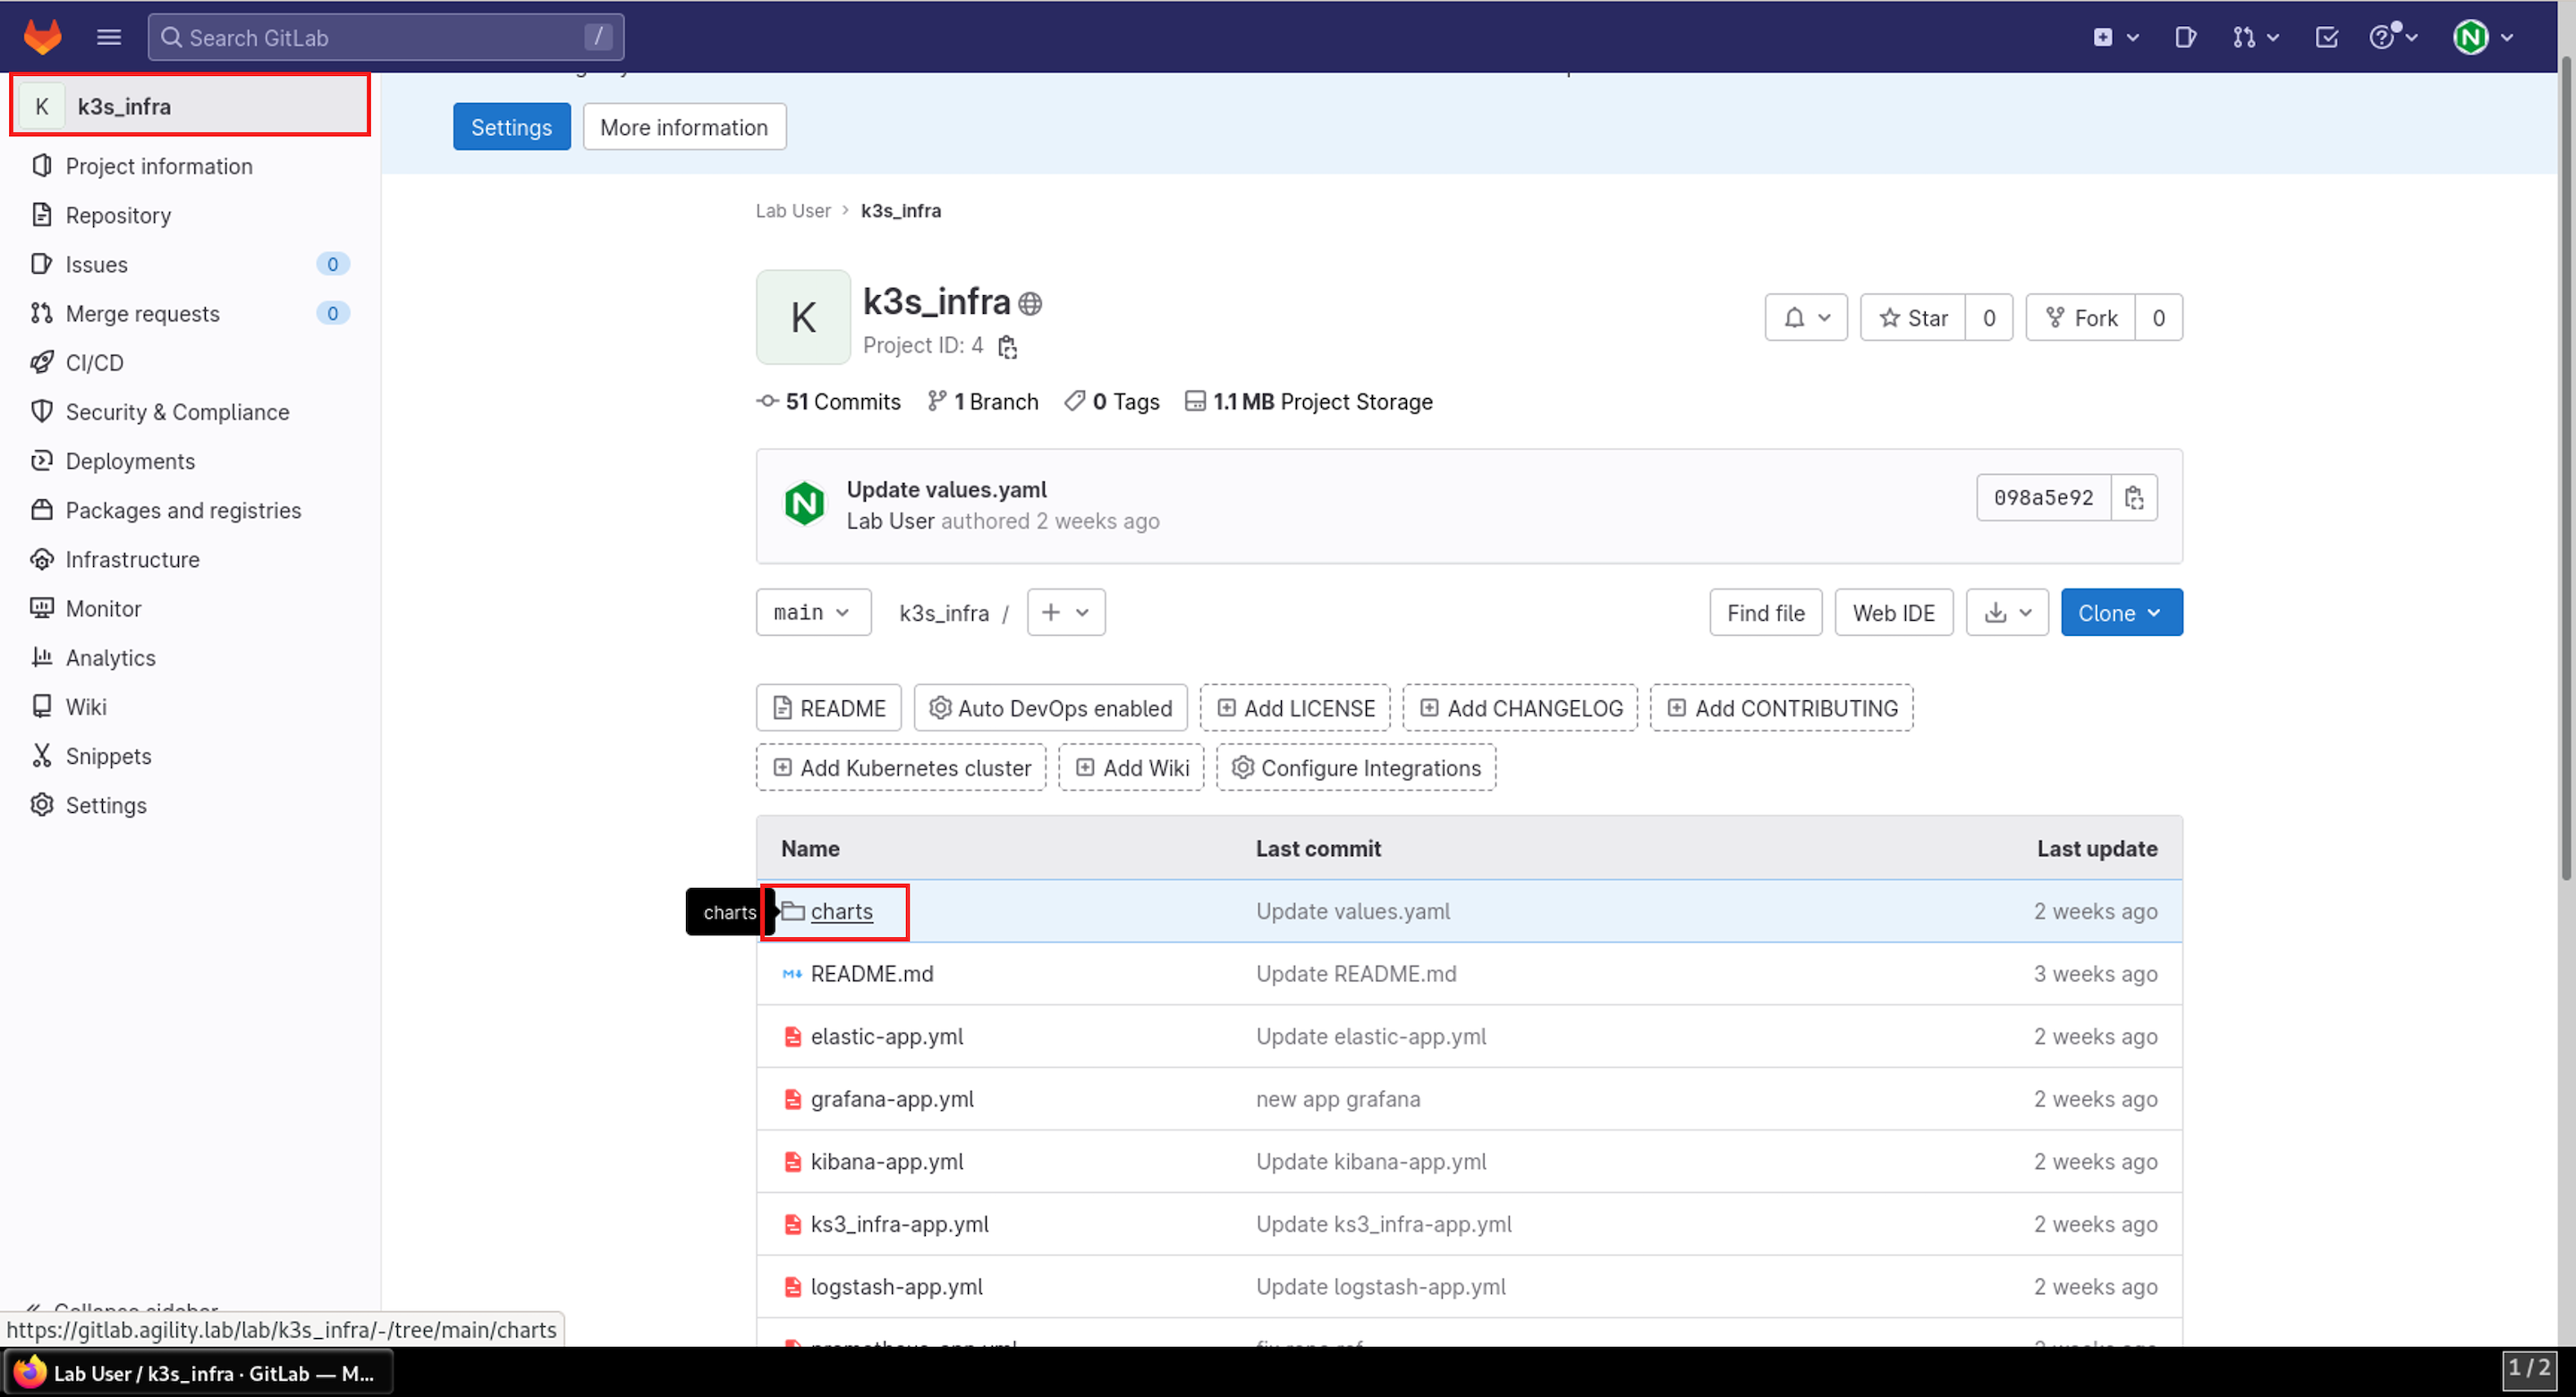This screenshot has width=2576, height=1397.
Task: Expand merge requests dropdown in navbar
Action: (2255, 37)
